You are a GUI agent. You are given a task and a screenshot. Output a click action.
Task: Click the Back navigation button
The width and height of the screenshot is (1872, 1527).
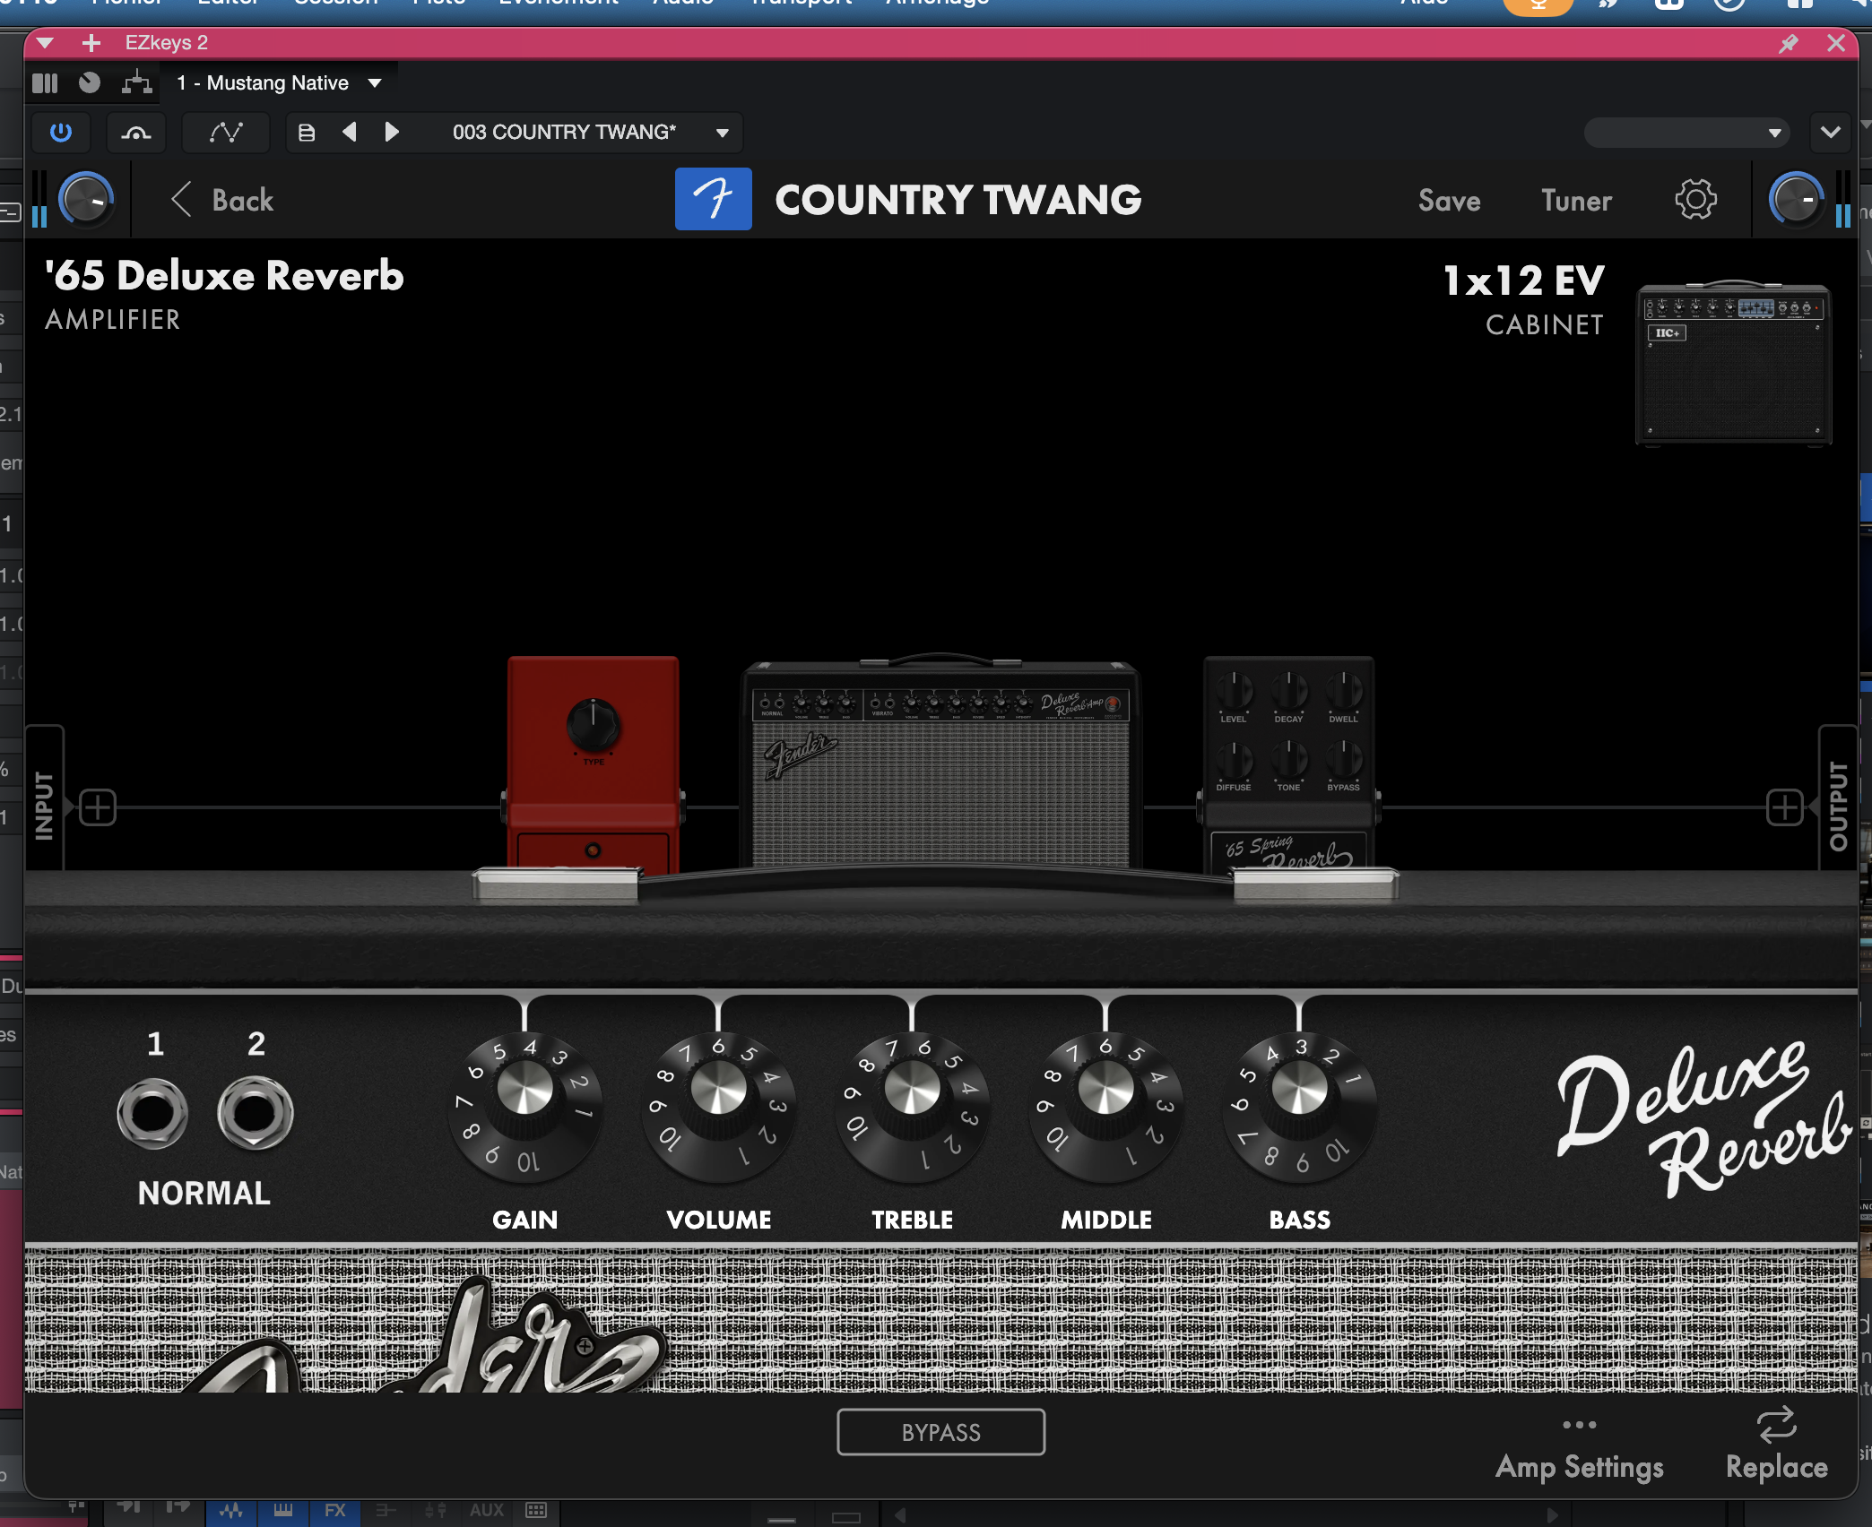(x=222, y=200)
